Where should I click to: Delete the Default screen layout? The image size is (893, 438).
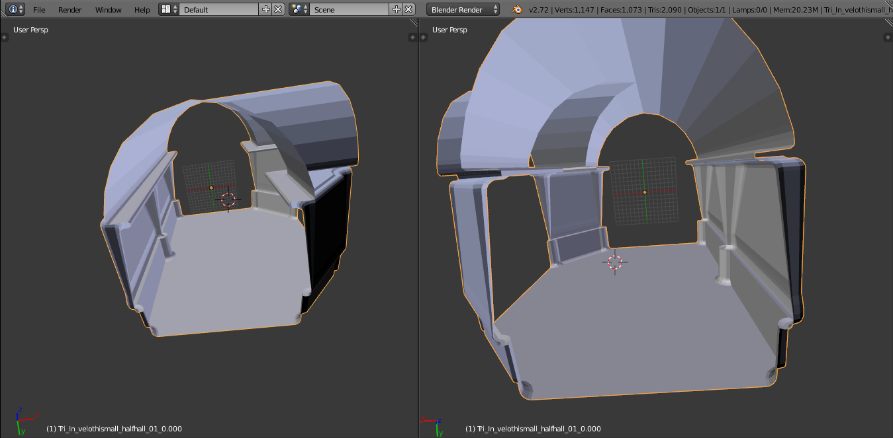point(279,9)
